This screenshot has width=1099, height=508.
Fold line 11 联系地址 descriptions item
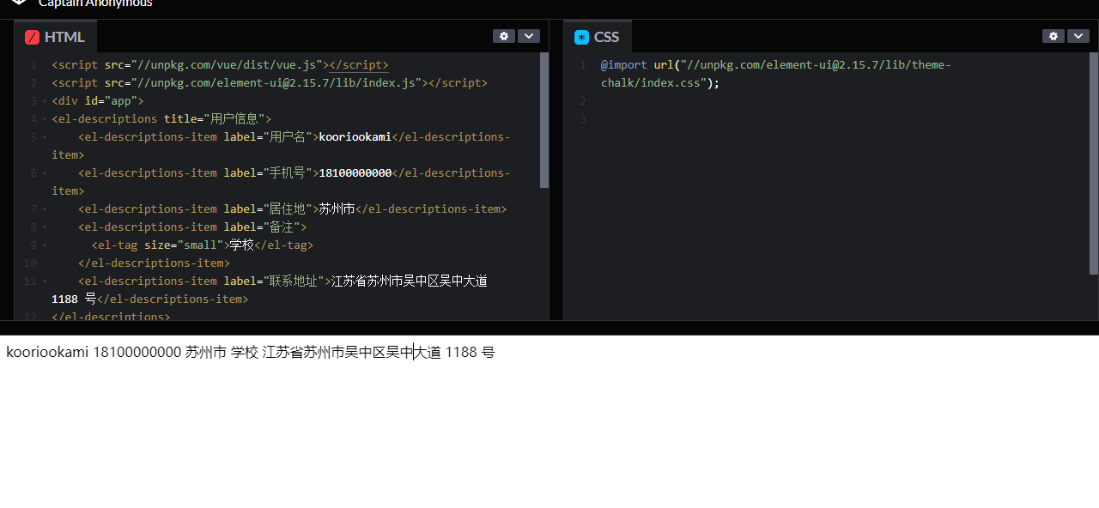44,281
